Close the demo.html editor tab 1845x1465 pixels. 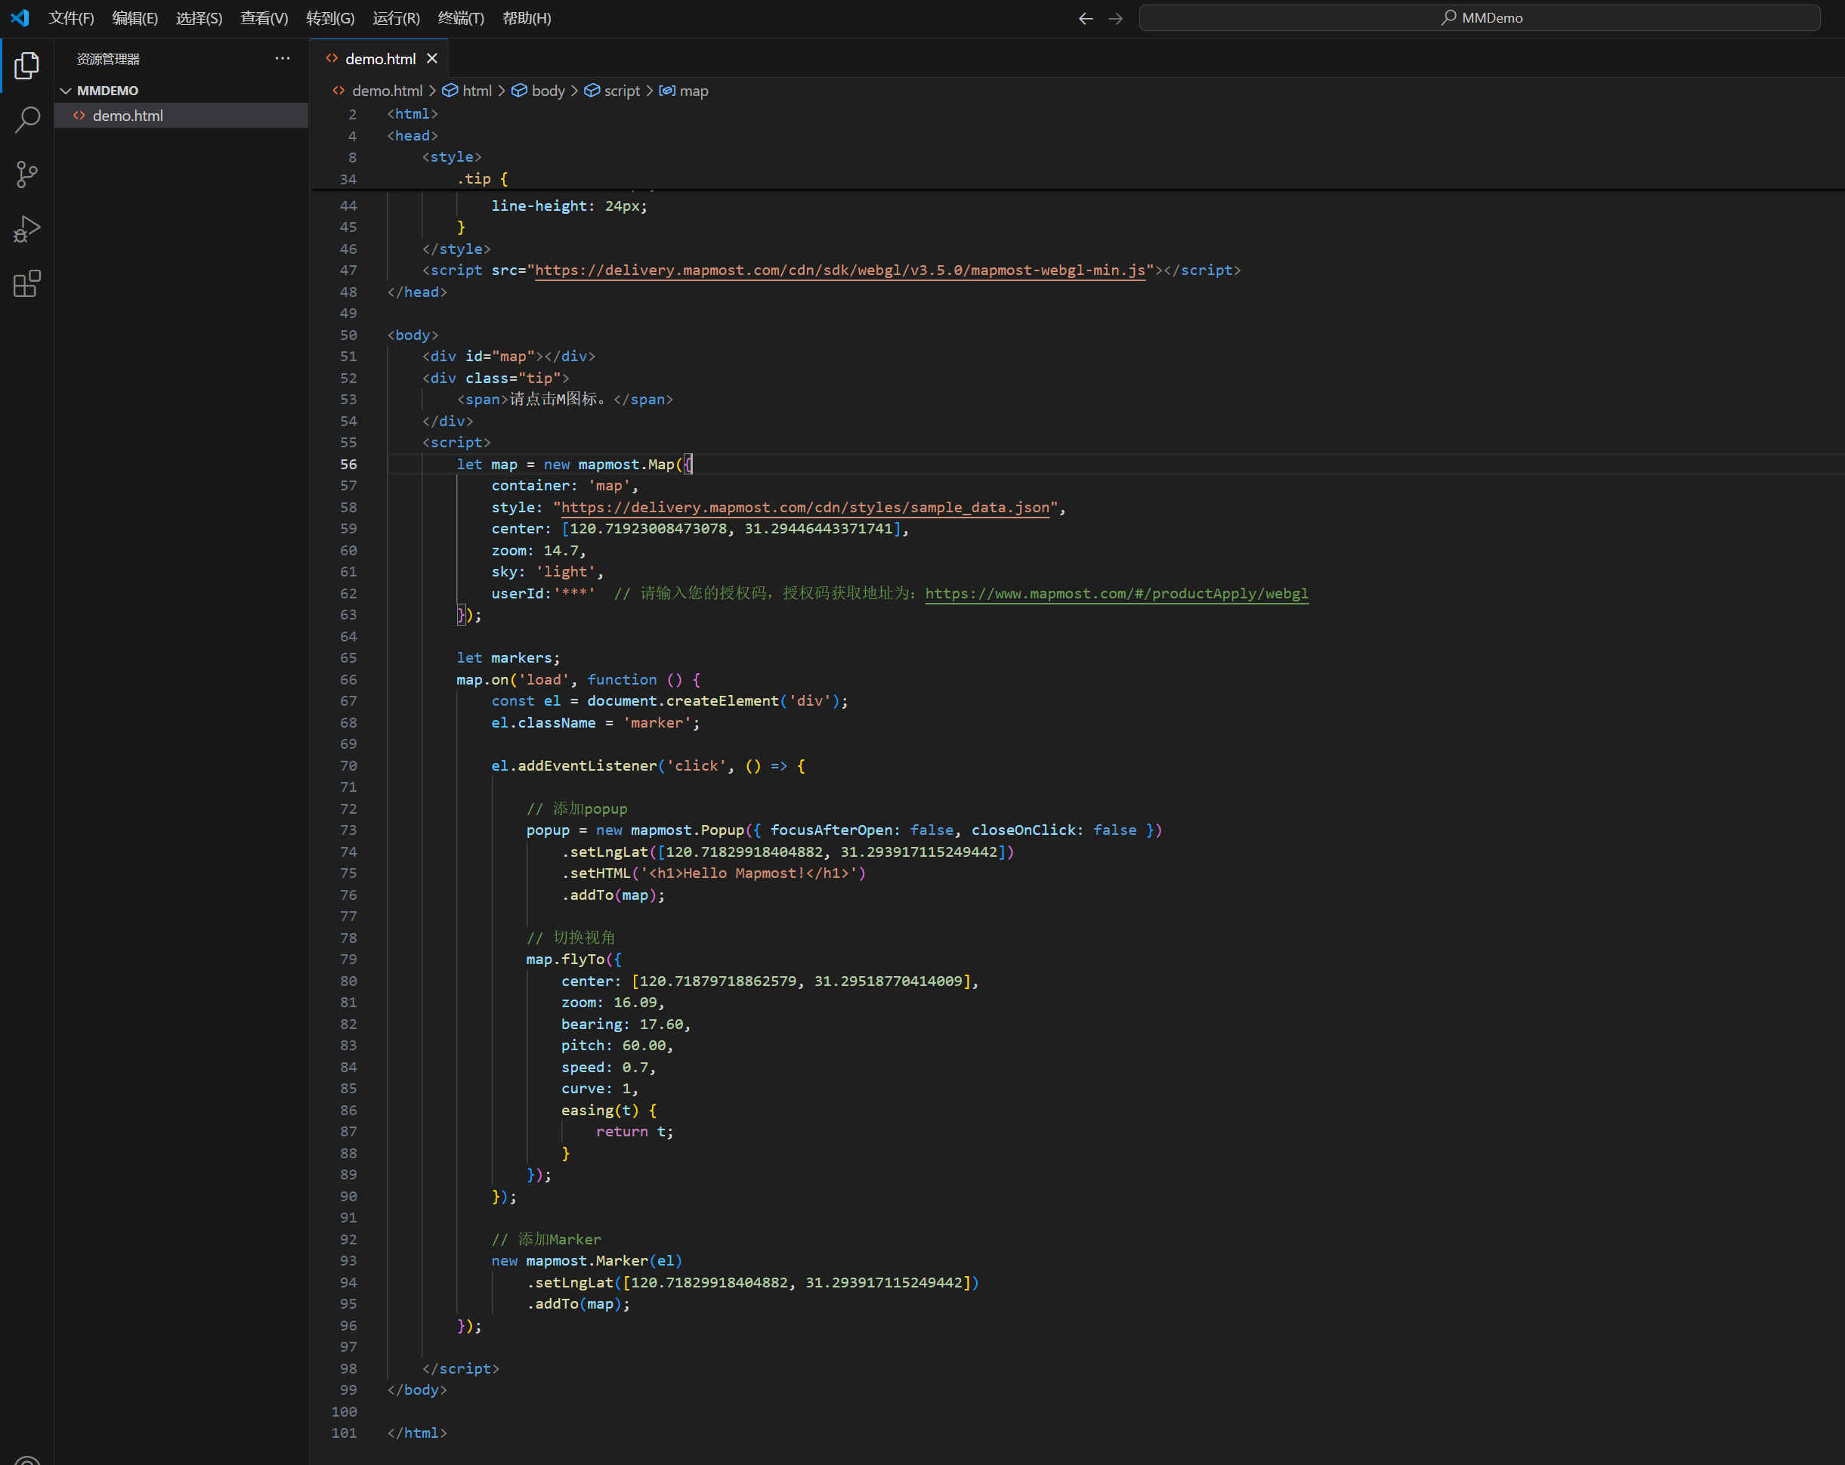coord(432,58)
